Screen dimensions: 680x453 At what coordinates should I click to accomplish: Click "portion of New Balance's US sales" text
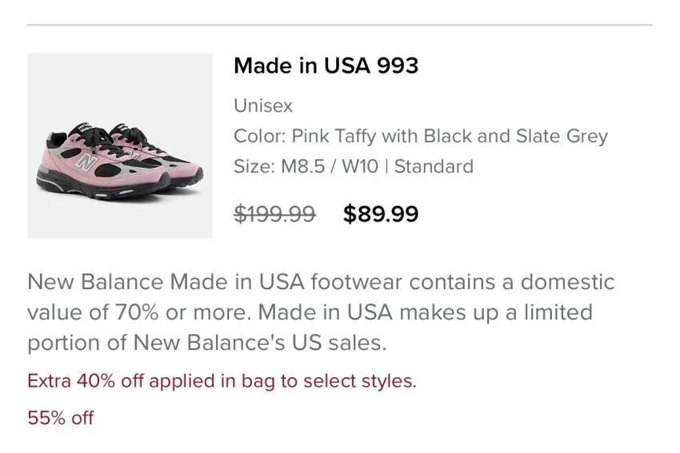pos(206,343)
